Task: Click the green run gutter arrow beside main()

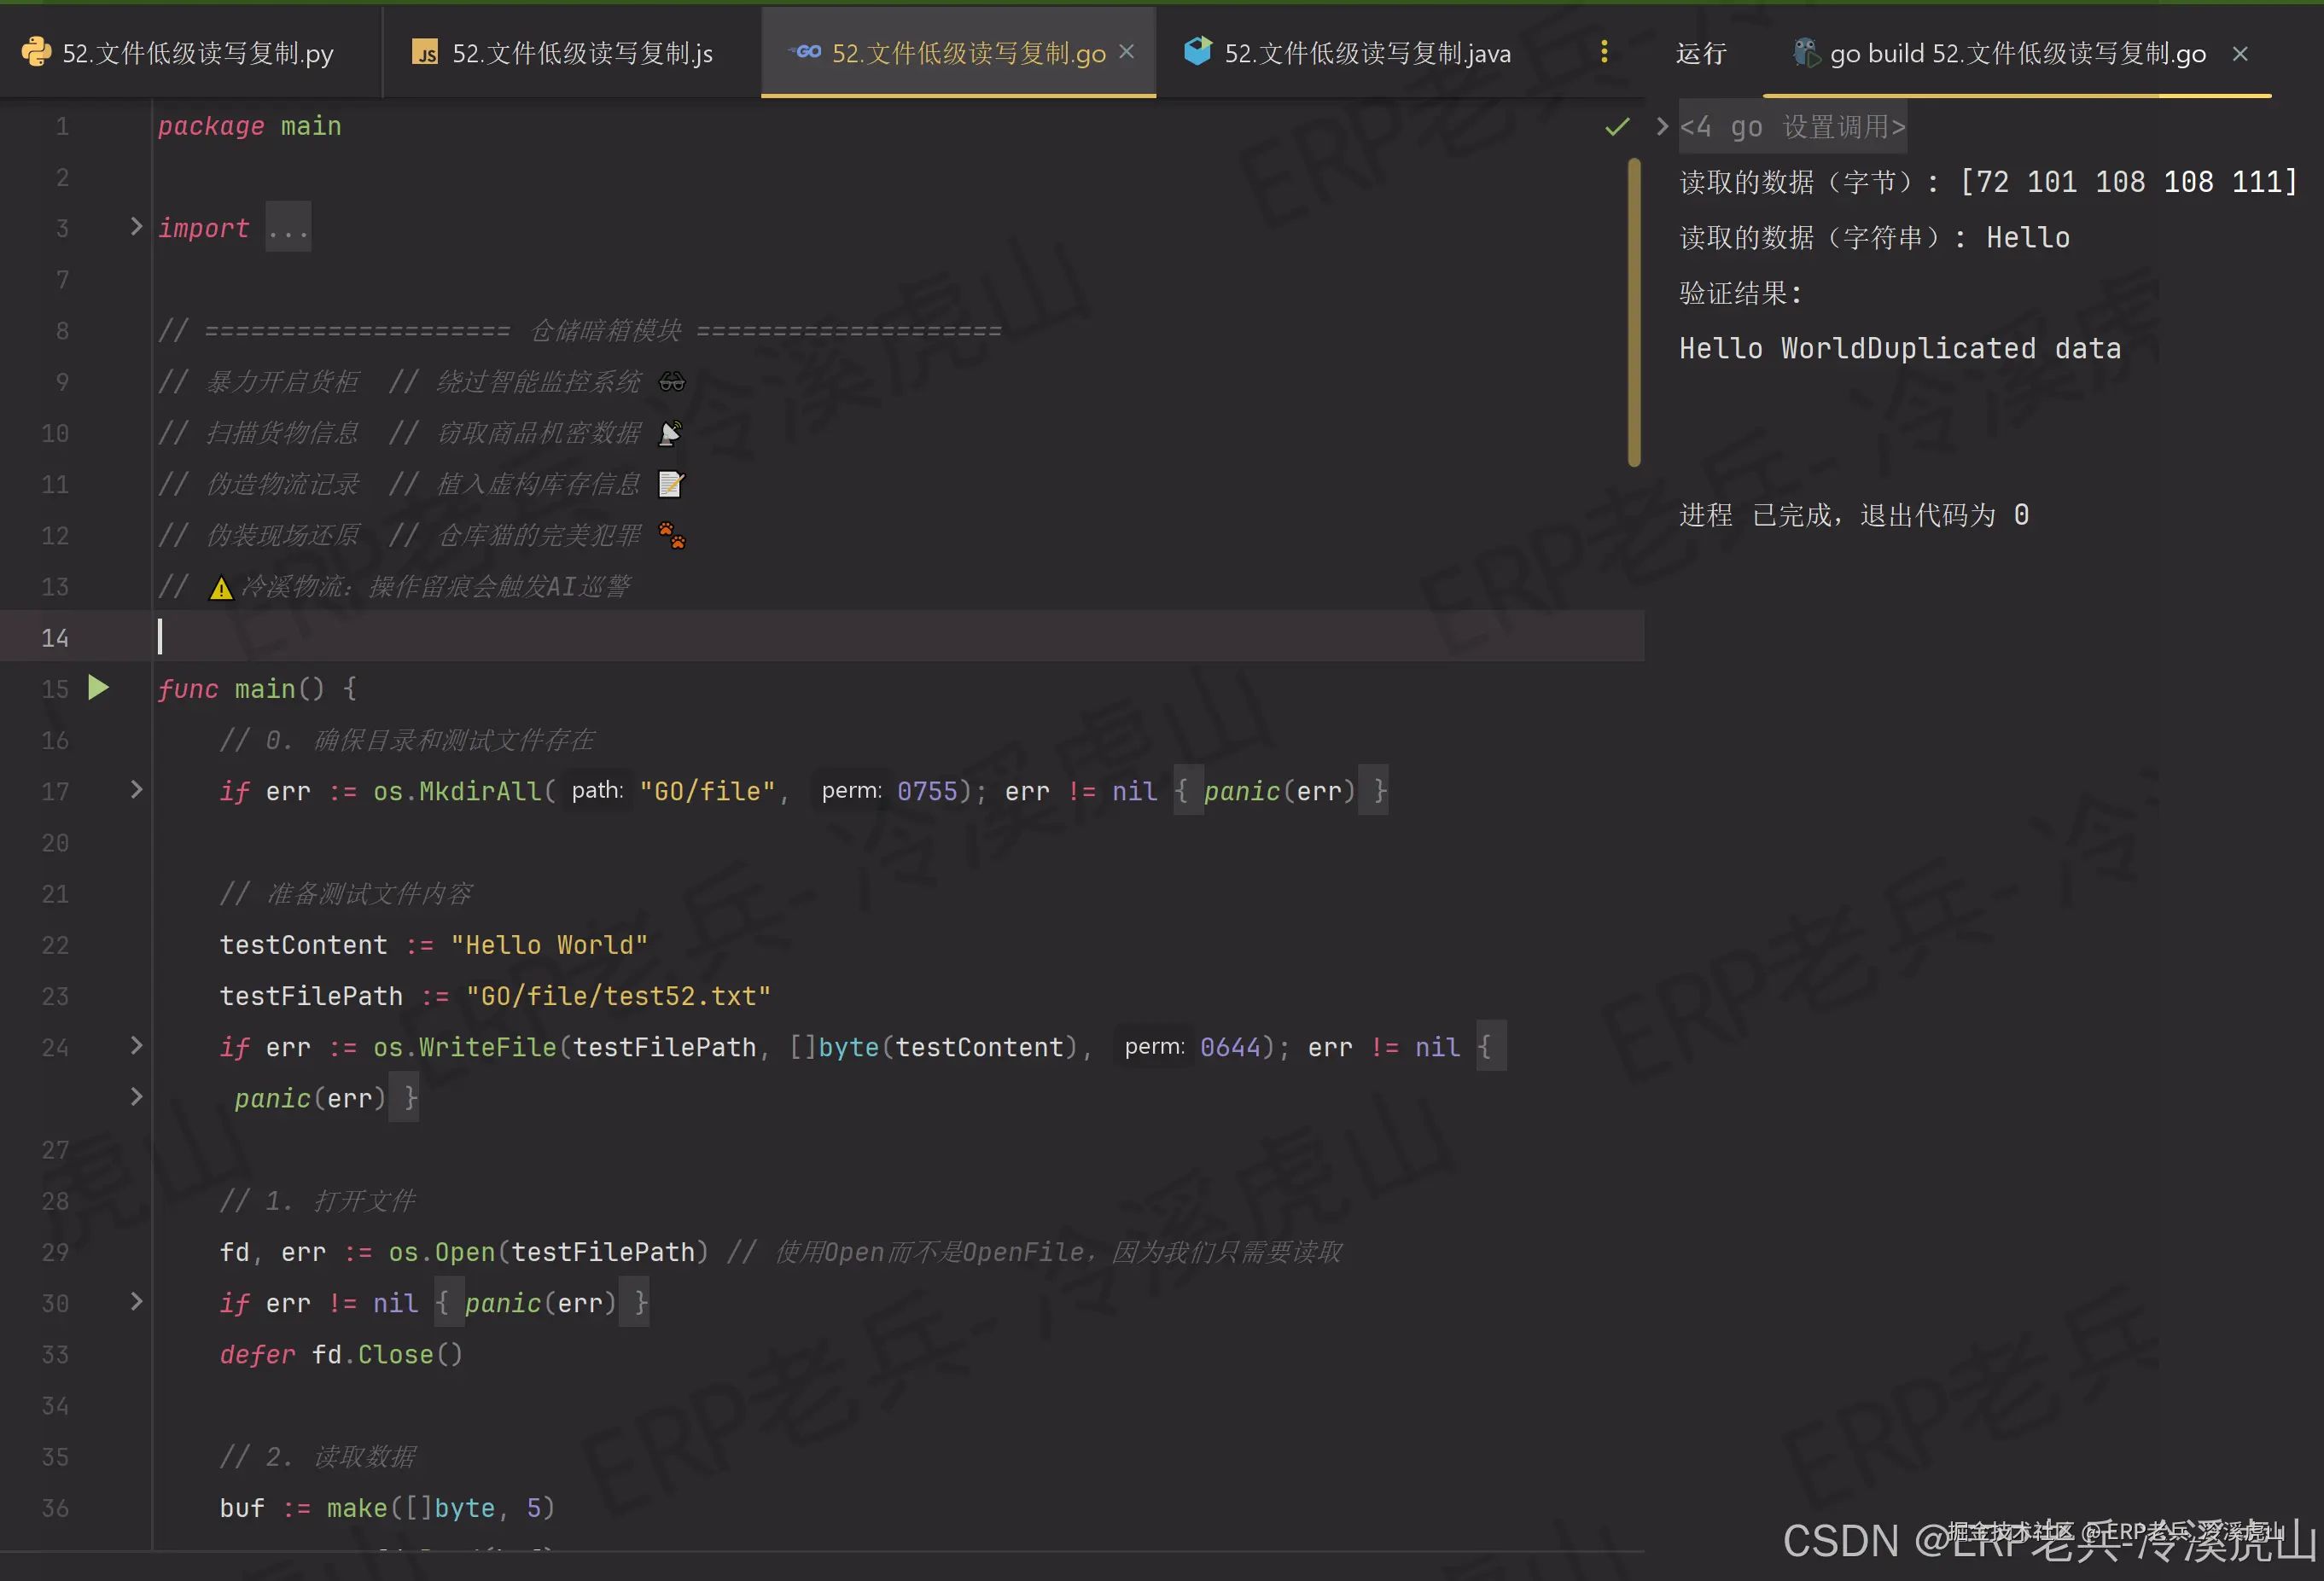Action: click(98, 688)
